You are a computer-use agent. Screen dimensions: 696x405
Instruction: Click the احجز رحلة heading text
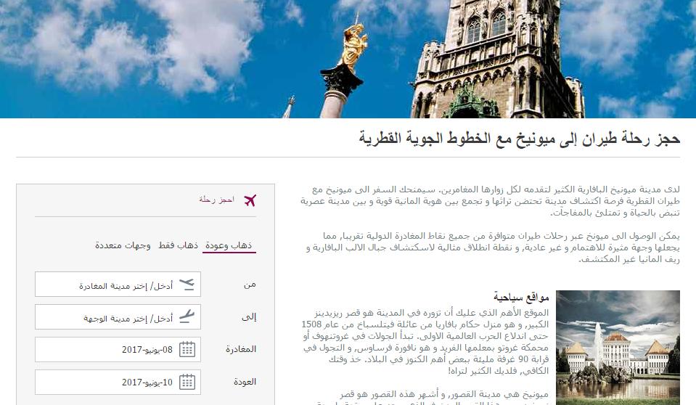(x=216, y=200)
